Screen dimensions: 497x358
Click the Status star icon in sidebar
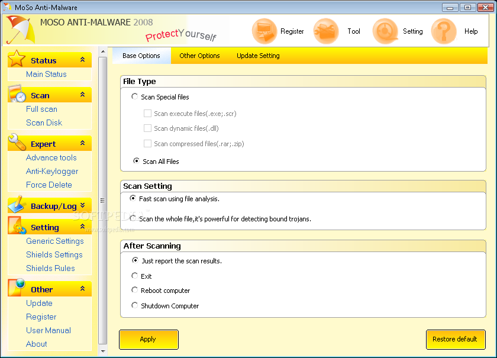coord(17,59)
